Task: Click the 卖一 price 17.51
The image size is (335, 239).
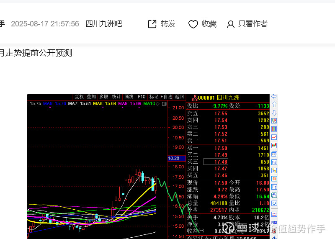Action: tap(221, 141)
